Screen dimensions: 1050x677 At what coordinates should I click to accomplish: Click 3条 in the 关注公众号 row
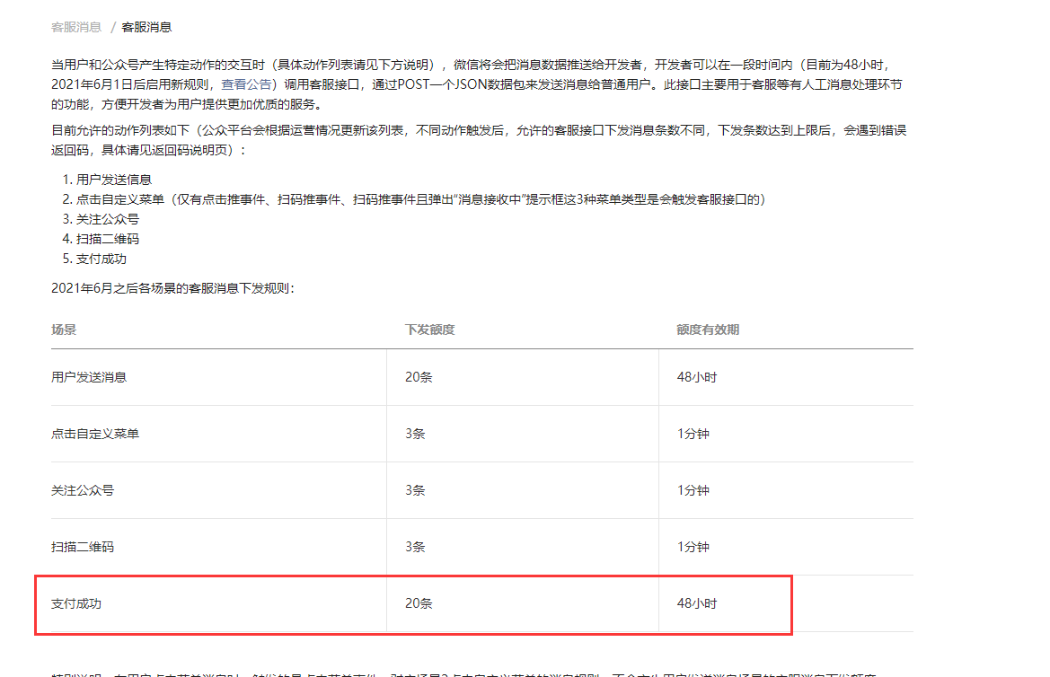click(415, 490)
